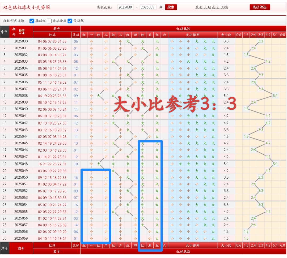
Task: Click 4:2 marker in row 2025033
Action: point(268,61)
